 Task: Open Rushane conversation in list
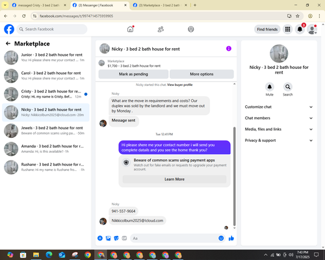click(x=45, y=167)
